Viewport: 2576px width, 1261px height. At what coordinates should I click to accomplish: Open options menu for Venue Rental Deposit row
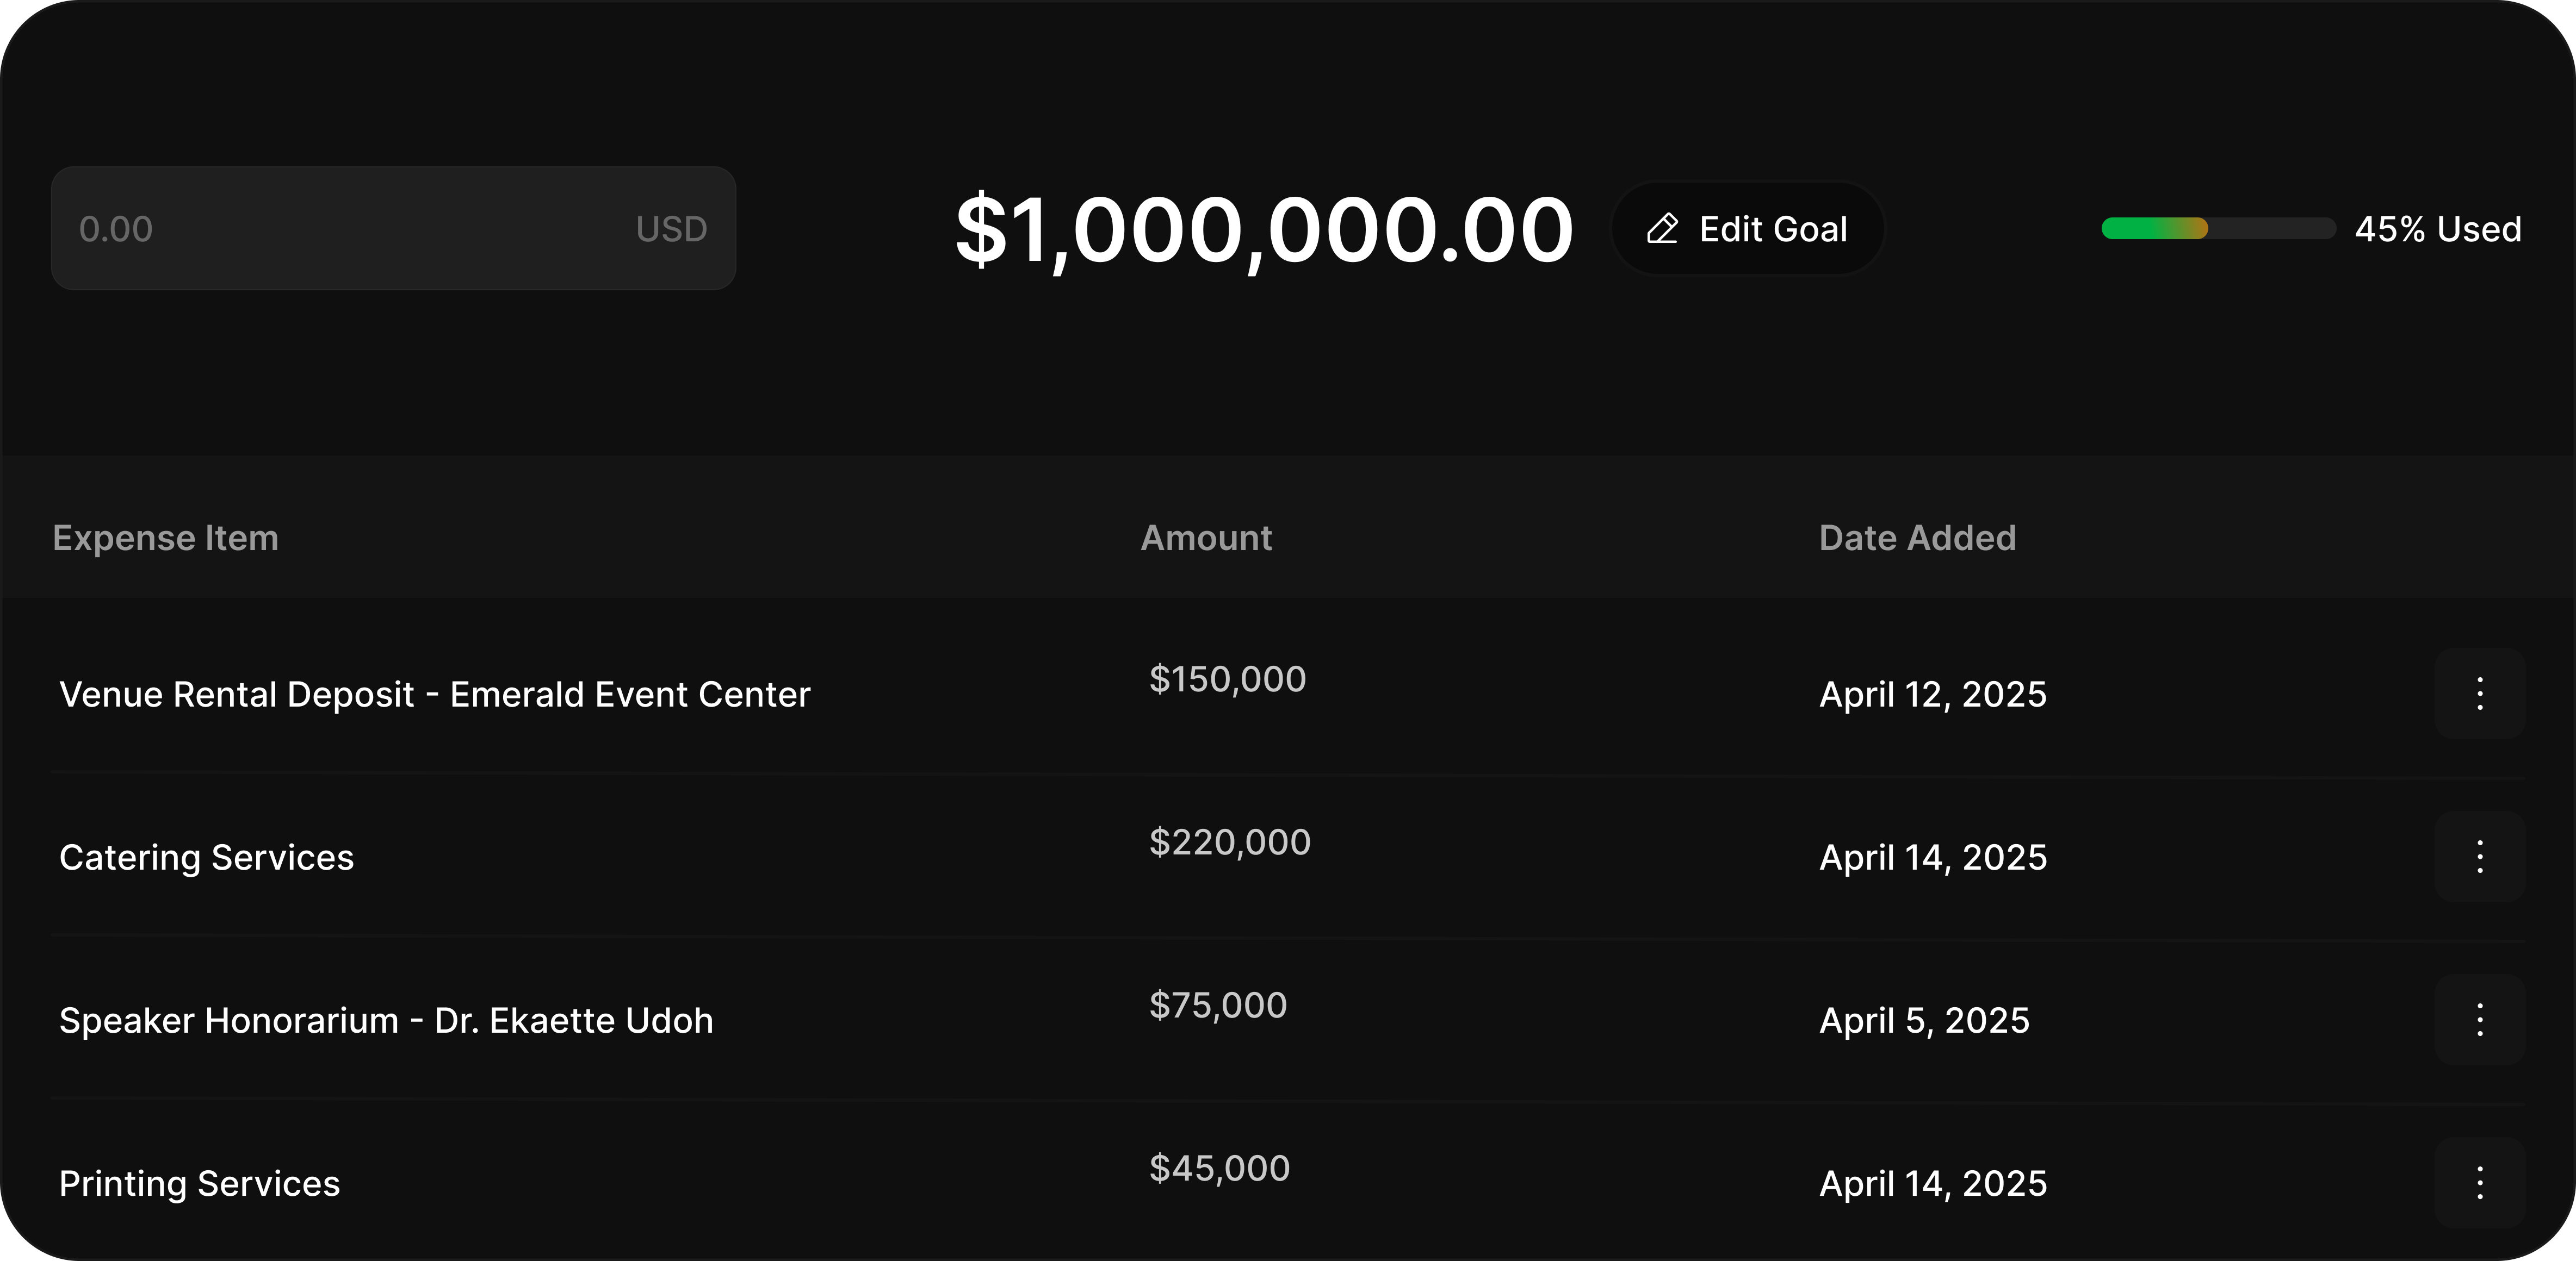(x=2479, y=694)
